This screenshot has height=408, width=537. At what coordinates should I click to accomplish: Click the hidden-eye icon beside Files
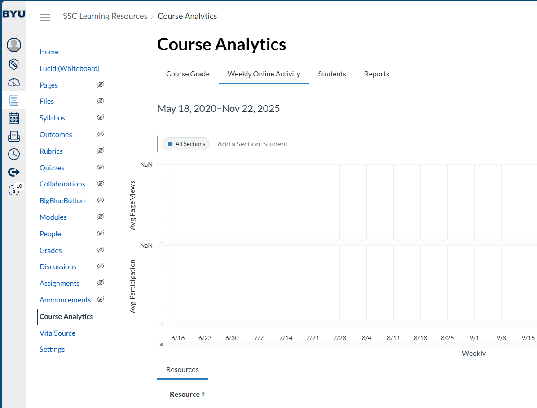(100, 101)
